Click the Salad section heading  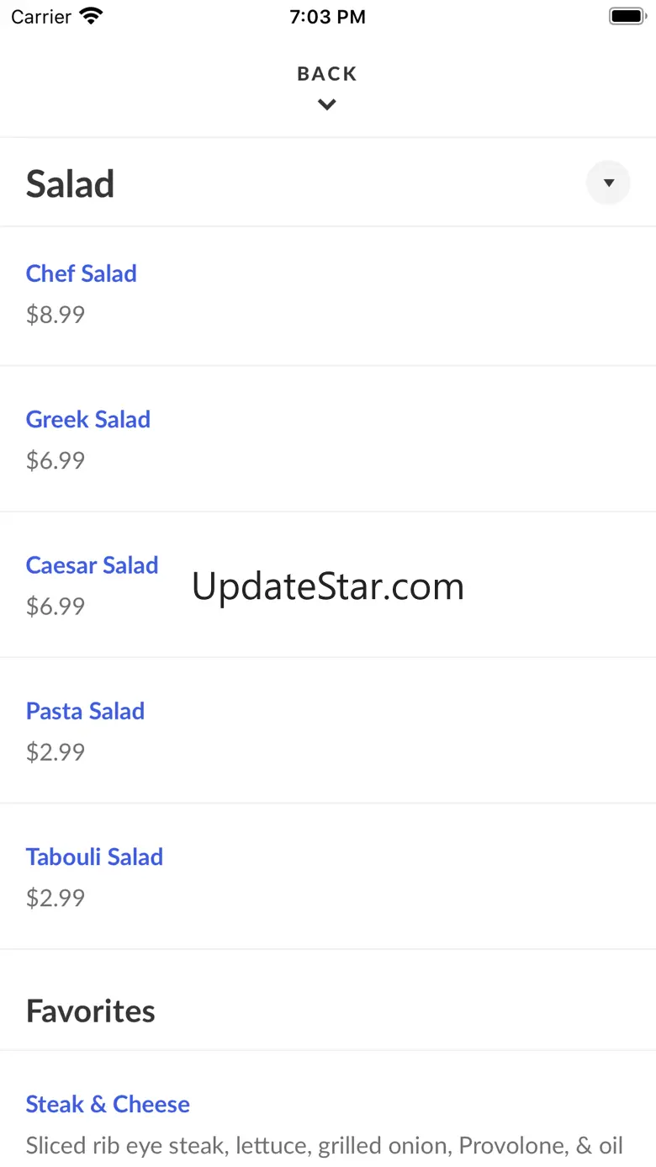(x=71, y=184)
